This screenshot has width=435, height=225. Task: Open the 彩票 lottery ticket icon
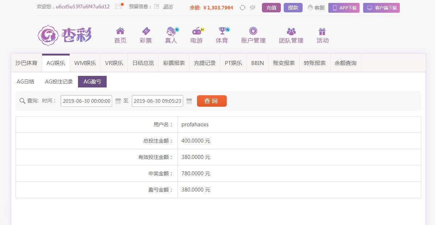pos(145,31)
